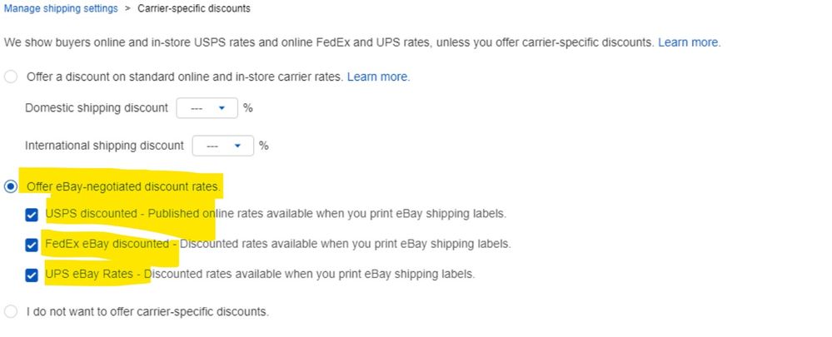Select the no carrier-specific discounts radio button

click(11, 312)
